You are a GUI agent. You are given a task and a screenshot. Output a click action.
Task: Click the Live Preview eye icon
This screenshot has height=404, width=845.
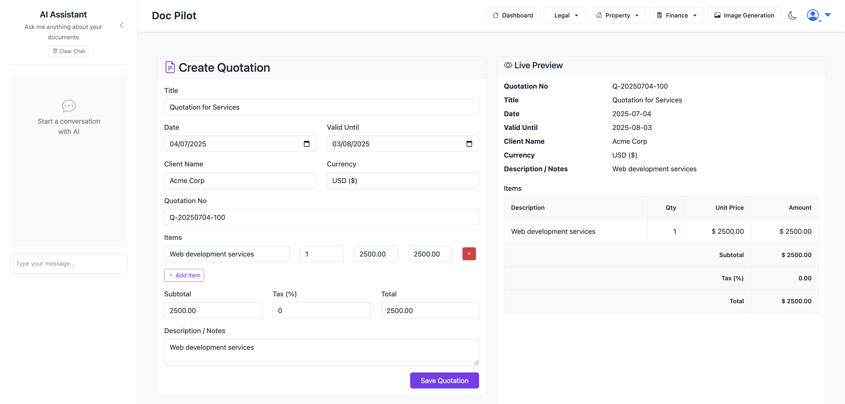[x=508, y=65]
